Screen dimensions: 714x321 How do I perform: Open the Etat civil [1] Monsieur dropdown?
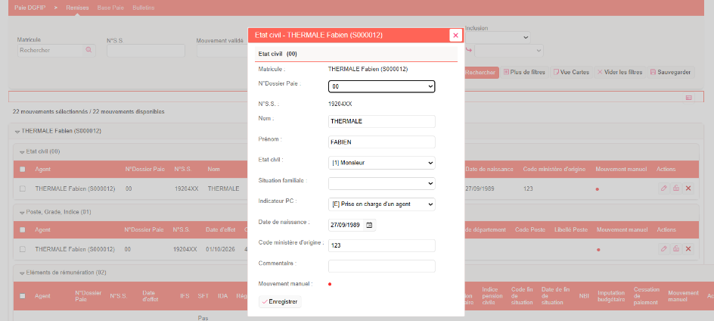click(382, 163)
